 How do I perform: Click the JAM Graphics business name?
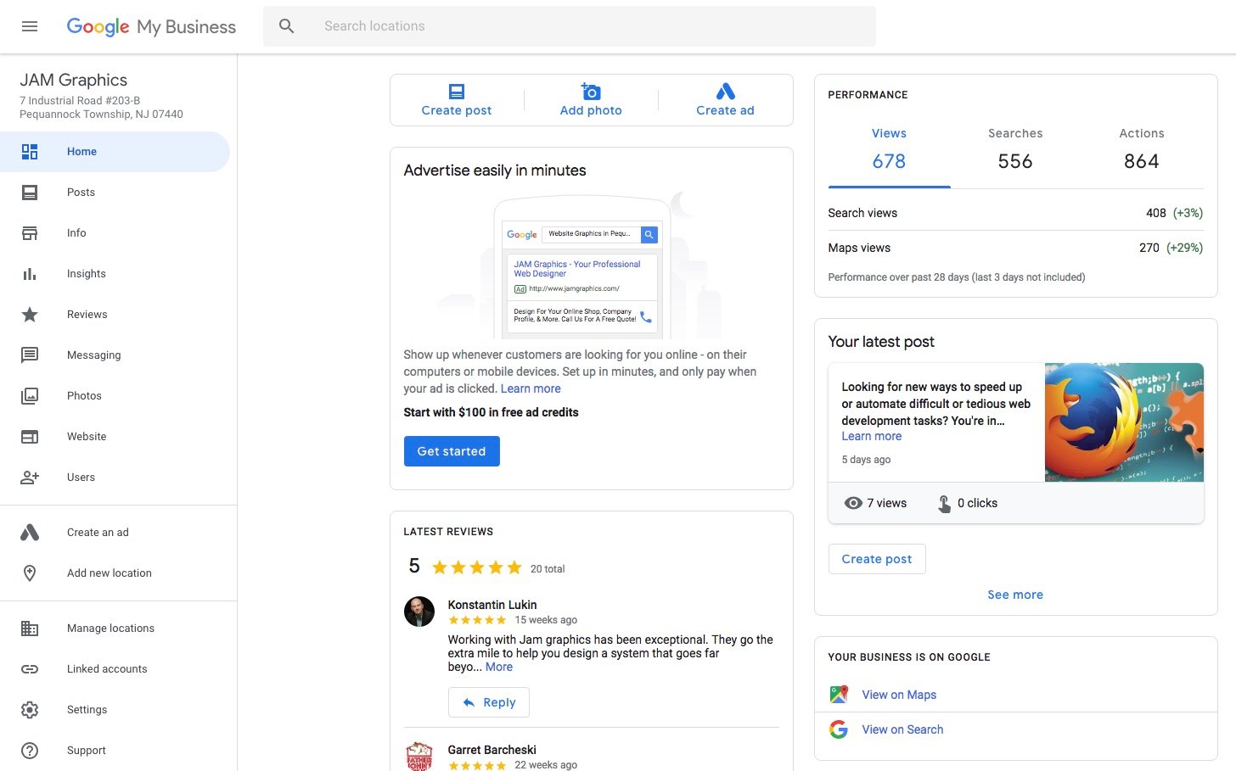click(x=74, y=80)
